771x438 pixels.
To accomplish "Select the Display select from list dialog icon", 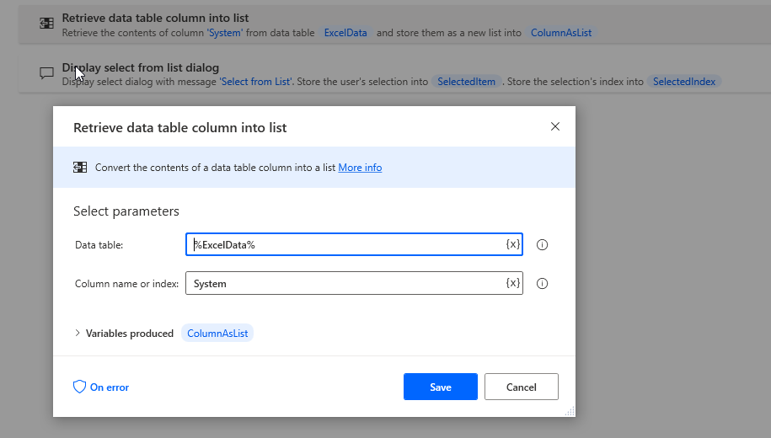I will (47, 73).
